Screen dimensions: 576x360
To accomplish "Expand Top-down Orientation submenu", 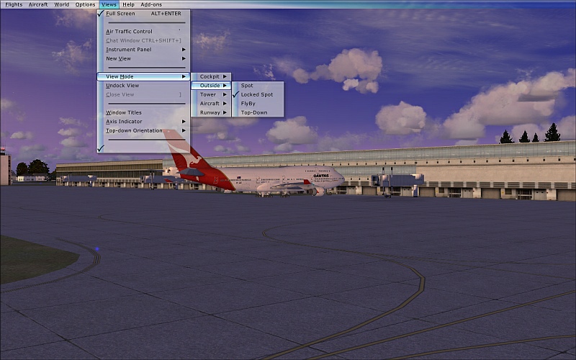I will tap(143, 130).
